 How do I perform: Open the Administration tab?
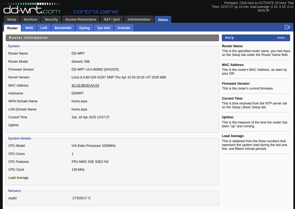(x=139, y=19)
